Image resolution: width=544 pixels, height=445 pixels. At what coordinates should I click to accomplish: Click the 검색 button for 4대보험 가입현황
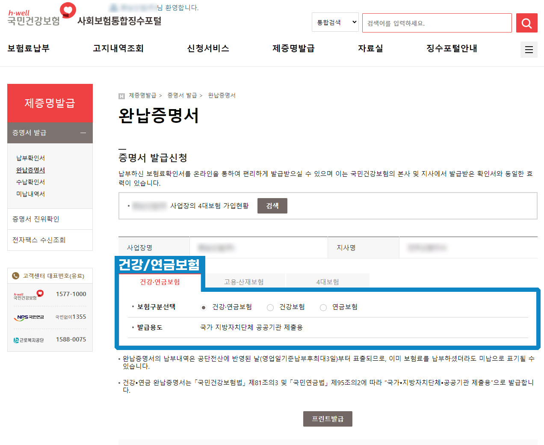tap(272, 206)
